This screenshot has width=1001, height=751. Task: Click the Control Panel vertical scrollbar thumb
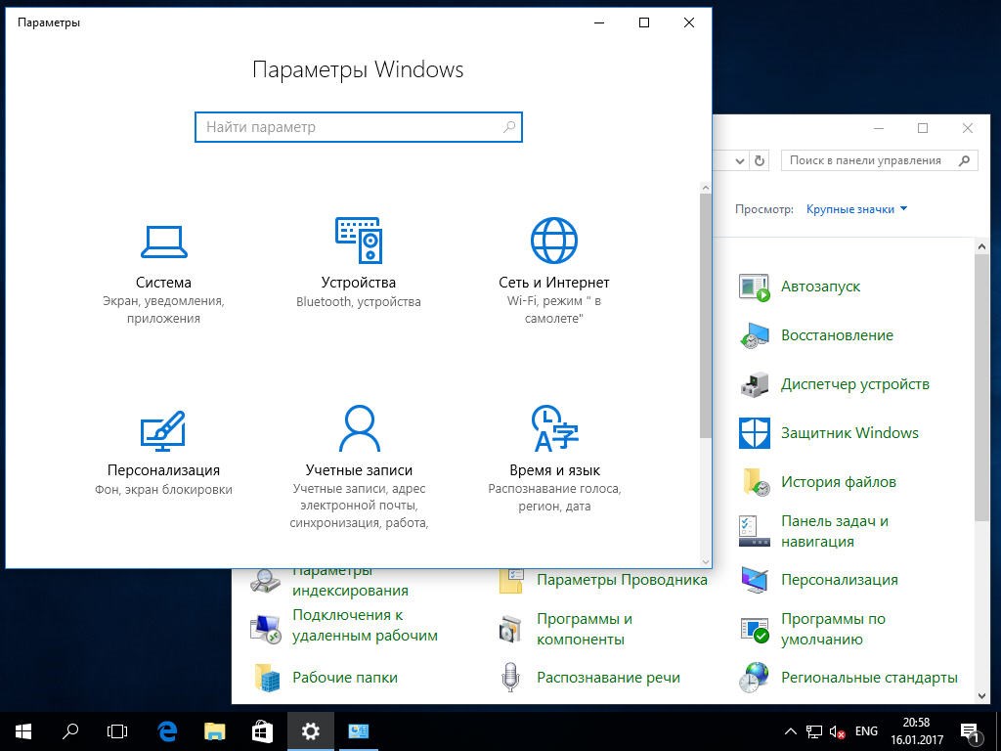click(x=981, y=388)
